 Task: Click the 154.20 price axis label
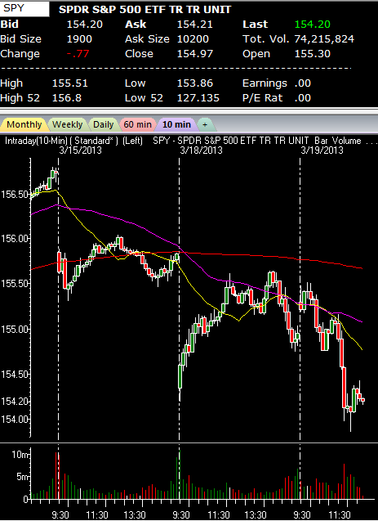tap(15, 402)
